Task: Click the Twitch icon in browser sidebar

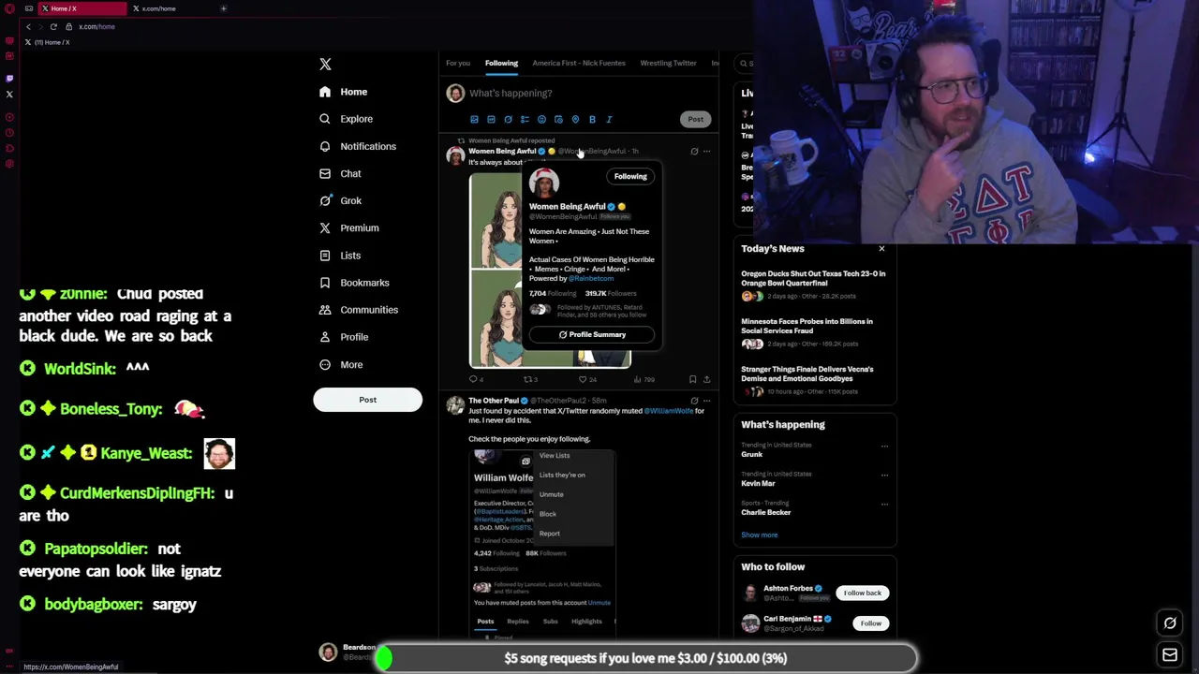Action: (x=9, y=78)
